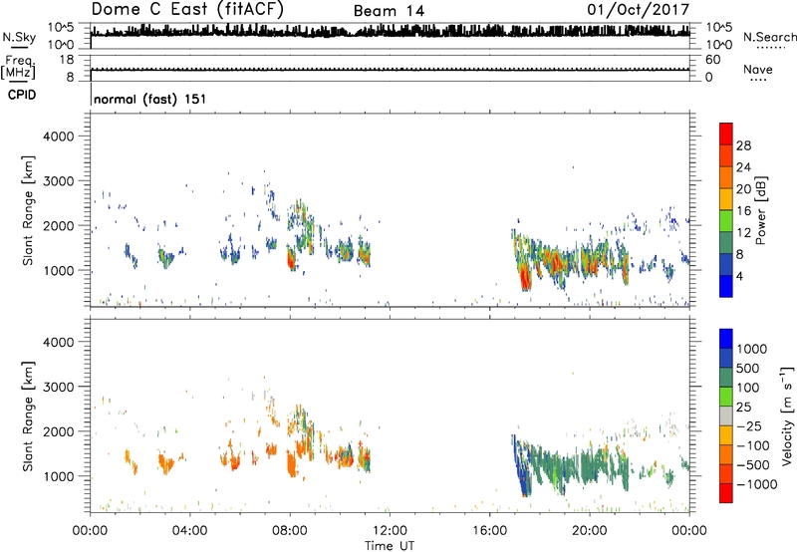This screenshot has height=552, width=797.
Task: Select the '16' label on the Power colorbar
Action: point(743,211)
